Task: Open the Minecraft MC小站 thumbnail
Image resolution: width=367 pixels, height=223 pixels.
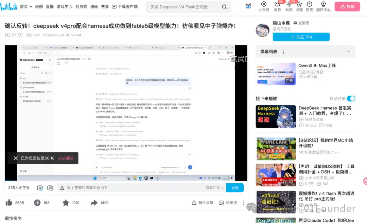Action: coord(276,149)
